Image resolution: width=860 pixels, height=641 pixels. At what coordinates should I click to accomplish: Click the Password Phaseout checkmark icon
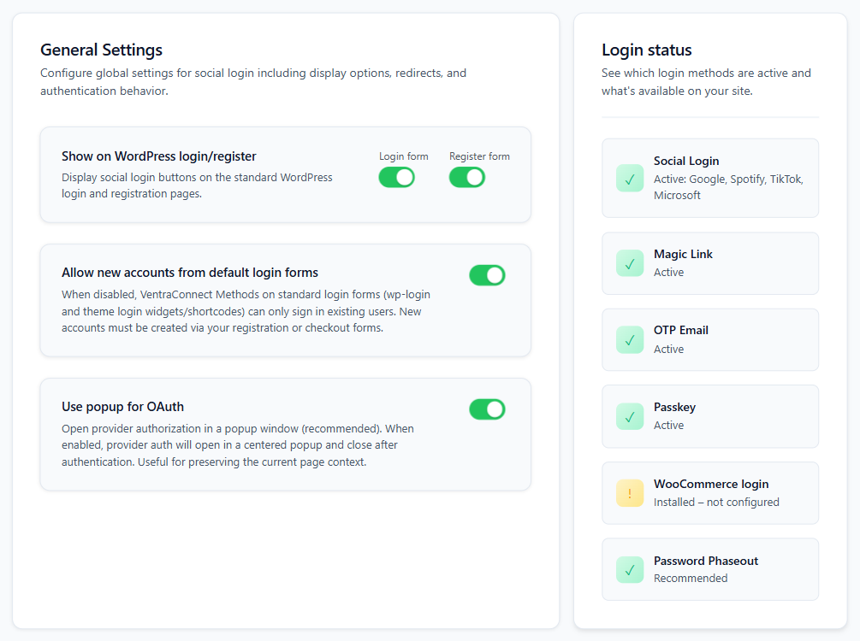point(630,570)
